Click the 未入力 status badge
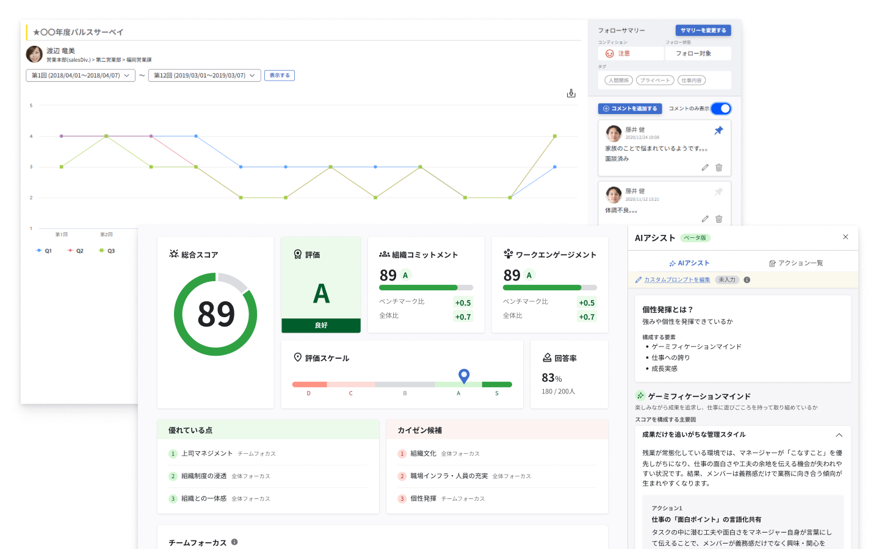The image size is (879, 549). coord(727,280)
